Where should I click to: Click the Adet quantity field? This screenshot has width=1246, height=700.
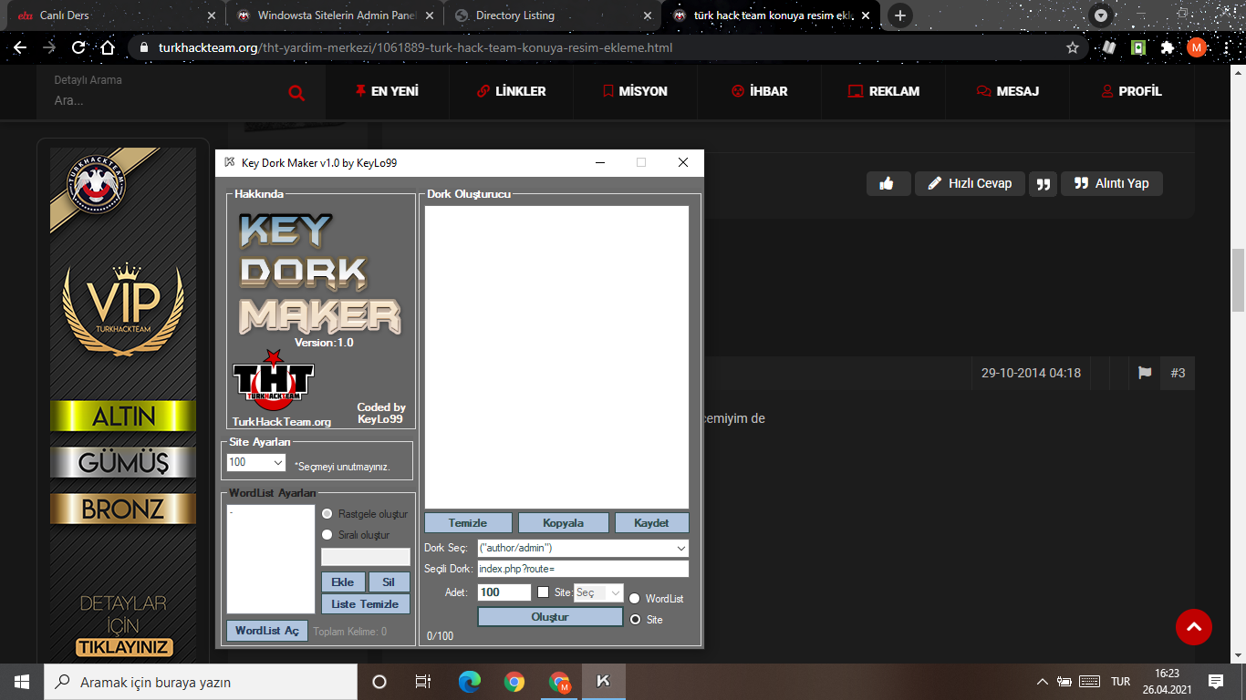point(504,592)
